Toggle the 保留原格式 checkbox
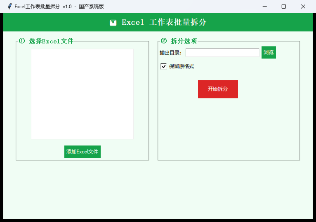 [x=164, y=66]
